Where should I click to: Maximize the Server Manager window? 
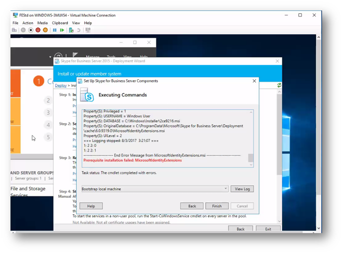pyautogui.click(x=135, y=42)
